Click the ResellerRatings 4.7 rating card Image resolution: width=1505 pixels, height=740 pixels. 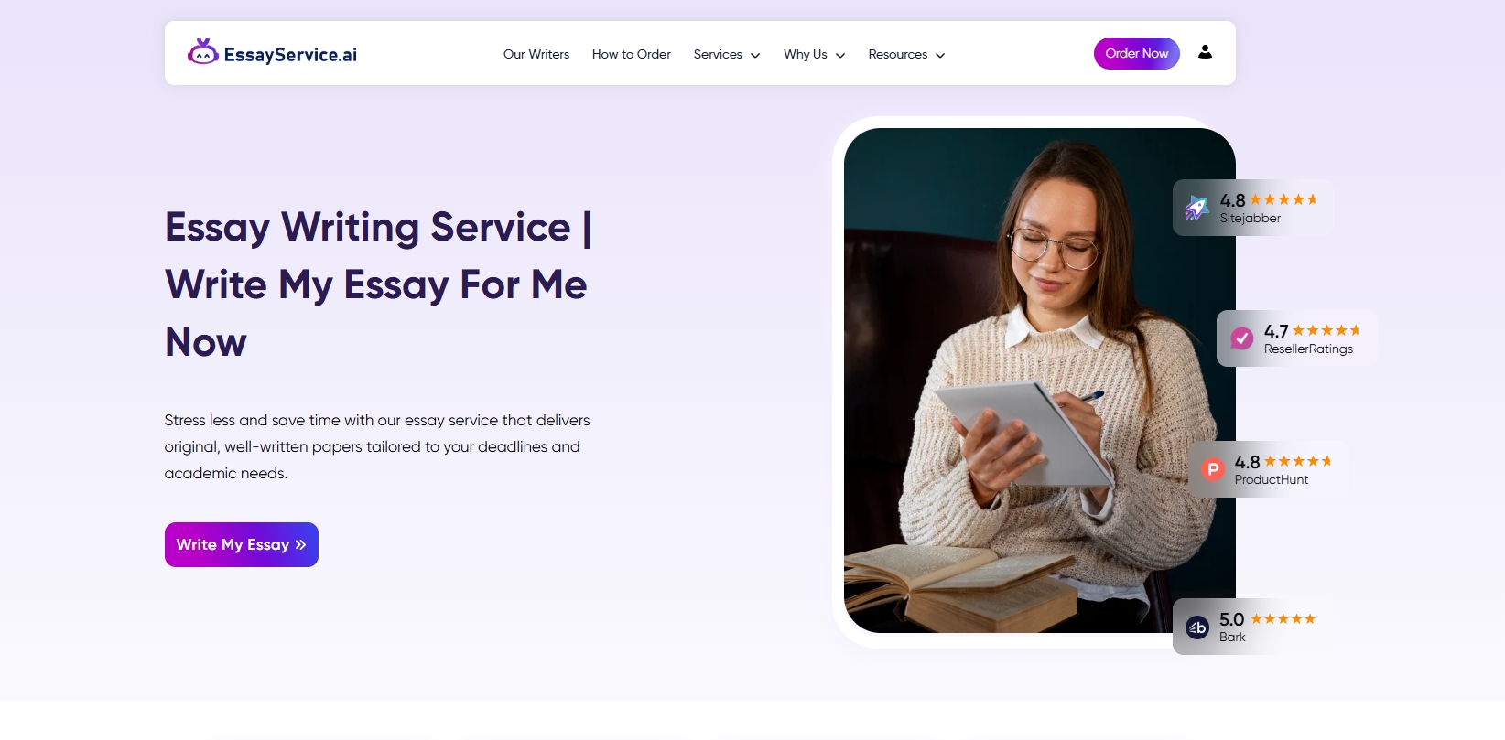pyautogui.click(x=1297, y=338)
